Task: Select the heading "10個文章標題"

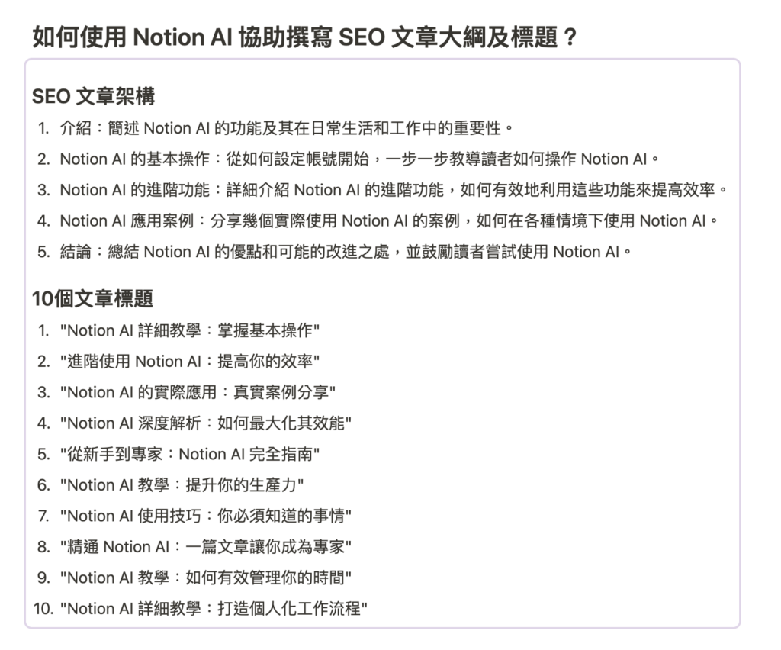Action: [92, 298]
